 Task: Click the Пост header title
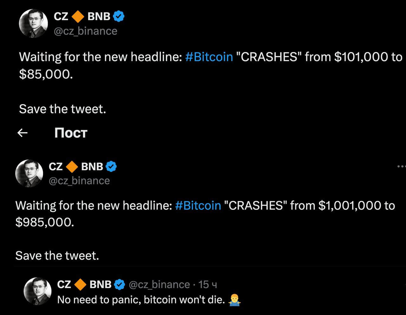(x=71, y=133)
